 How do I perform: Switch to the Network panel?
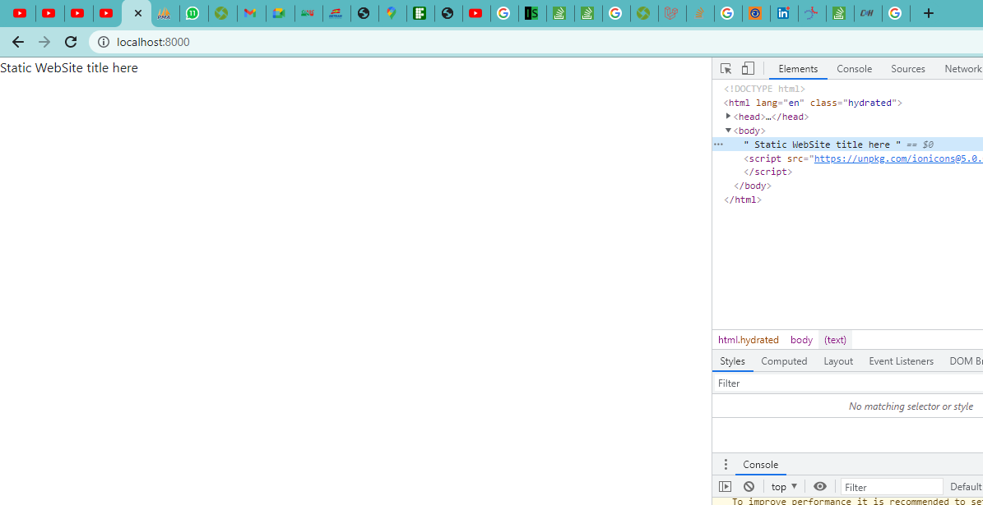click(962, 69)
